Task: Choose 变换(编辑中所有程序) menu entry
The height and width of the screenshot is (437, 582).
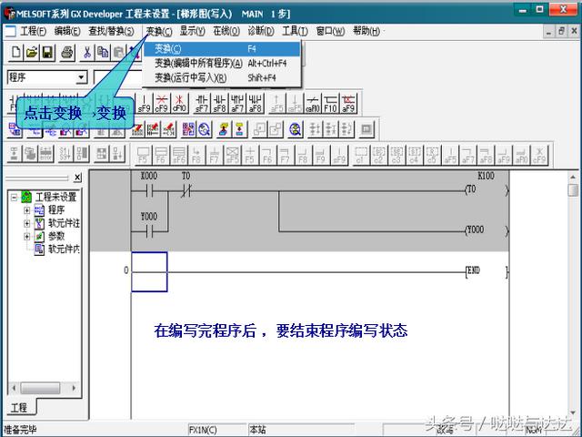Action: coord(221,63)
